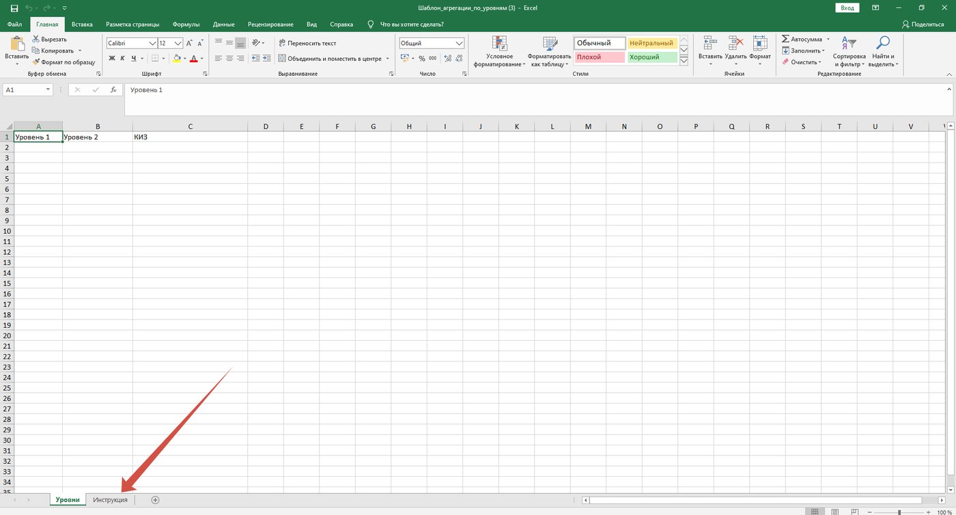Expand the Calibri font name dropdown
Image resolution: width=956 pixels, height=515 pixels.
(x=153, y=43)
